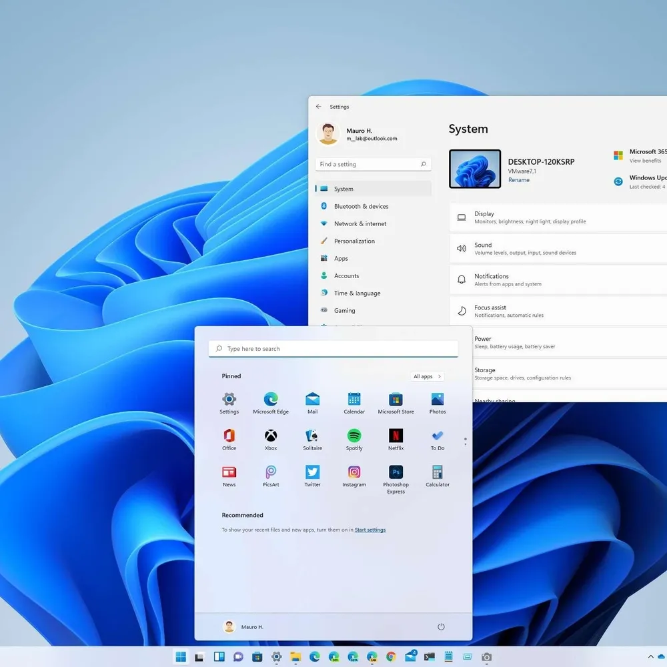Open Settings gear on the taskbar
This screenshot has width=667, height=667.
pos(277,657)
